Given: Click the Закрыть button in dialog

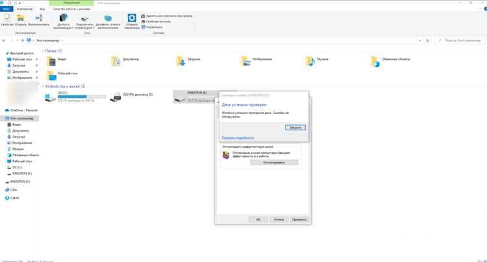Looking at the screenshot, I should coord(295,128).
